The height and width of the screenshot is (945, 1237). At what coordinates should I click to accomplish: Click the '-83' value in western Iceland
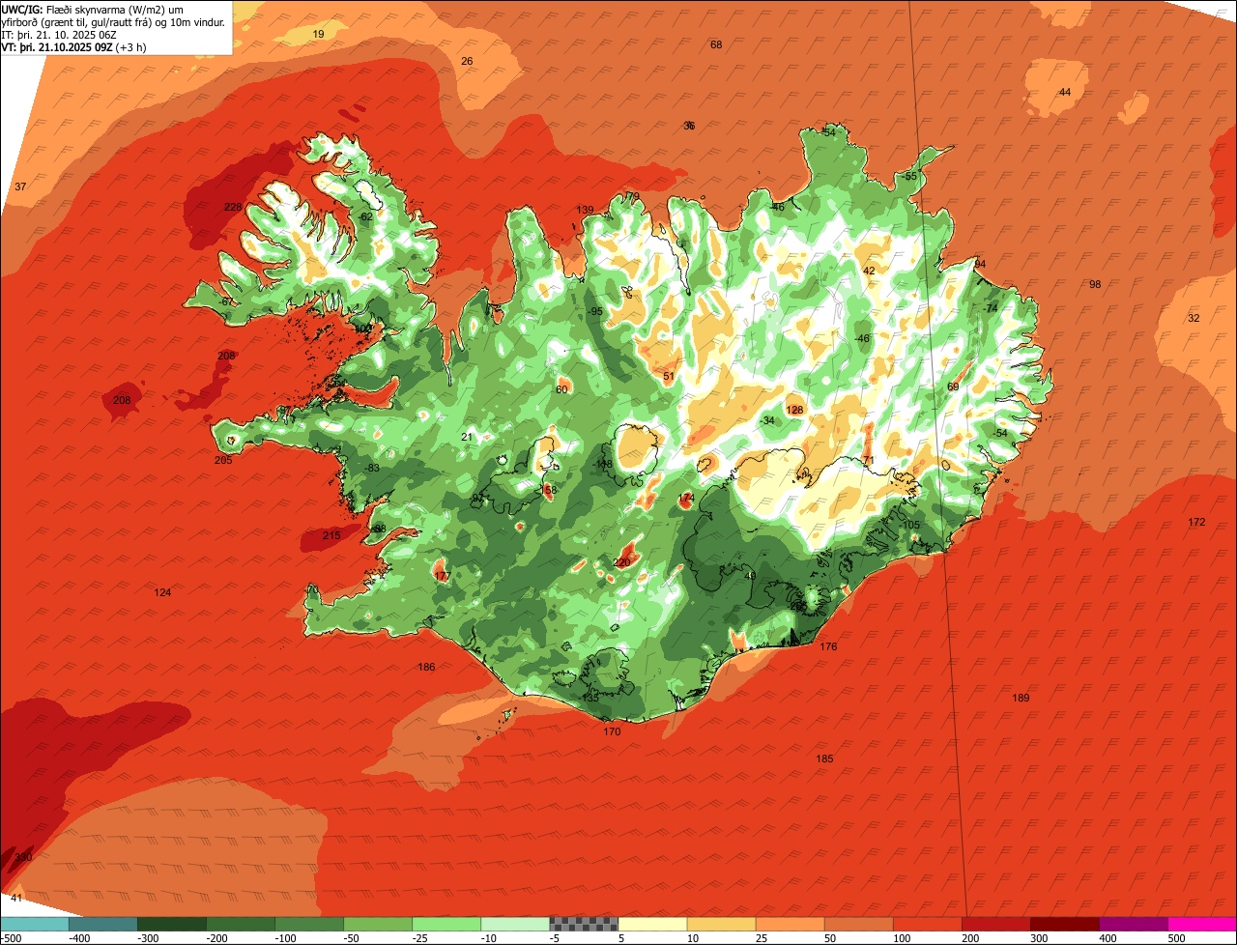372,469
